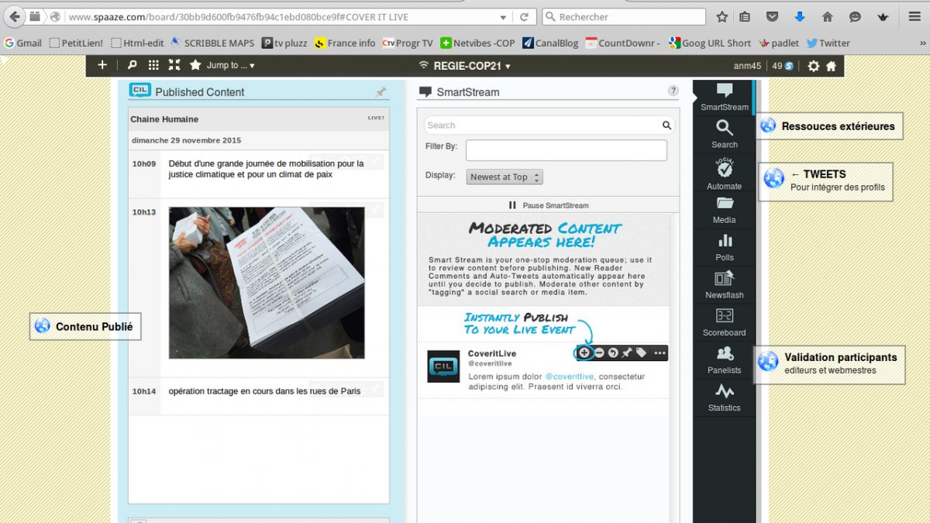
Task: Toggle the pin on Published Content panel
Action: (381, 92)
